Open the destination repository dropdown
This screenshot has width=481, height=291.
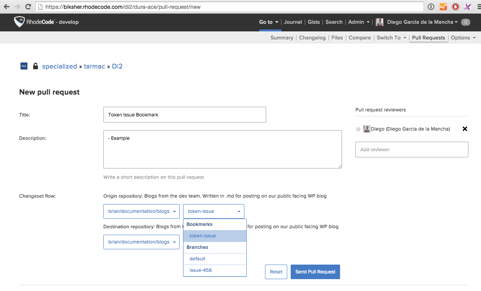pos(141,242)
